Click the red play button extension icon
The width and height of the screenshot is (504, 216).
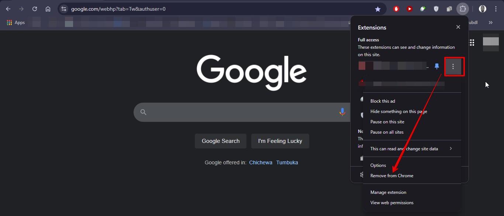pyautogui.click(x=410, y=9)
